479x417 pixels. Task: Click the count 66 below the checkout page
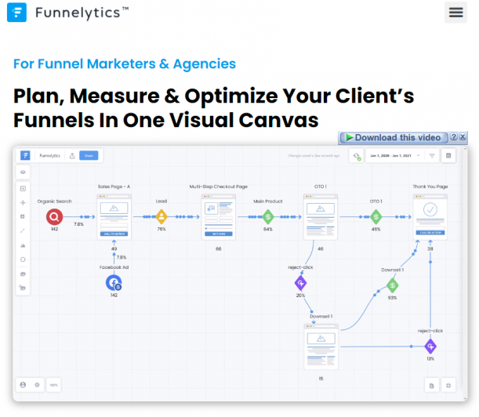click(219, 249)
